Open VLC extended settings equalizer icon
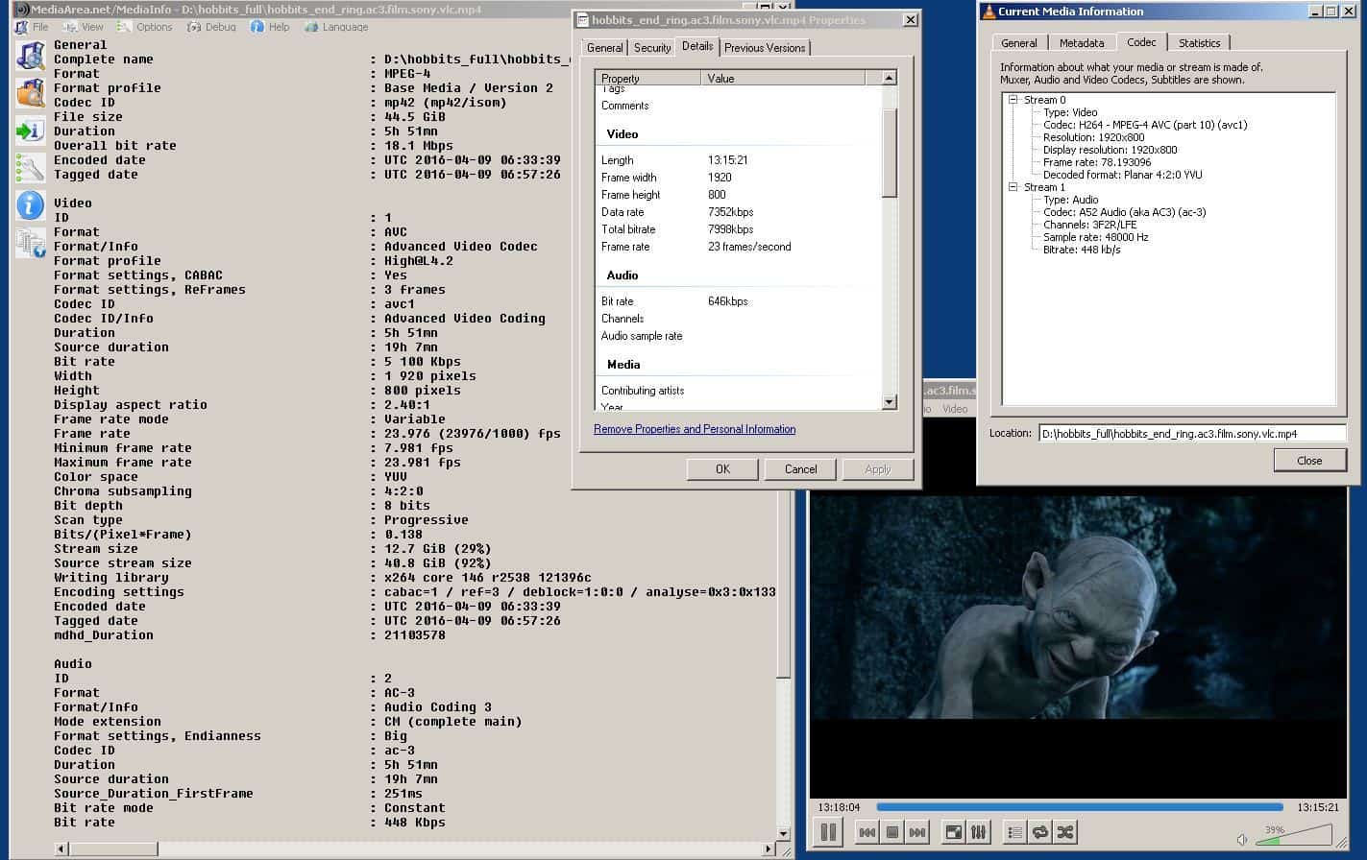 coord(978,832)
